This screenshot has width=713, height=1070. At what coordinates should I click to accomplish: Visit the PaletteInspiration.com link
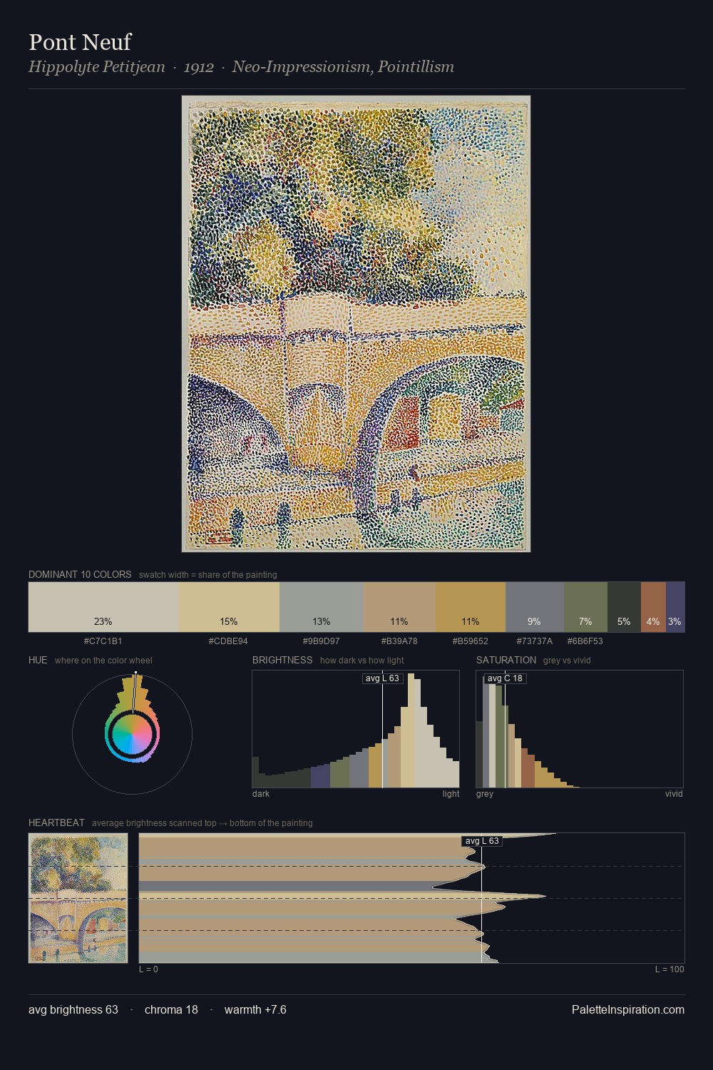coord(628,1009)
